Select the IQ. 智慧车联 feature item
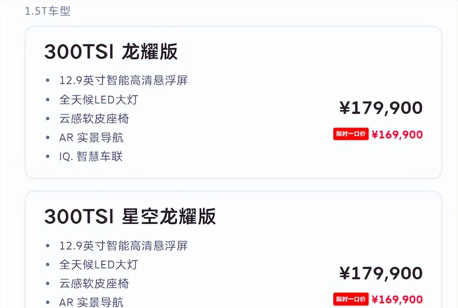 (x=91, y=156)
